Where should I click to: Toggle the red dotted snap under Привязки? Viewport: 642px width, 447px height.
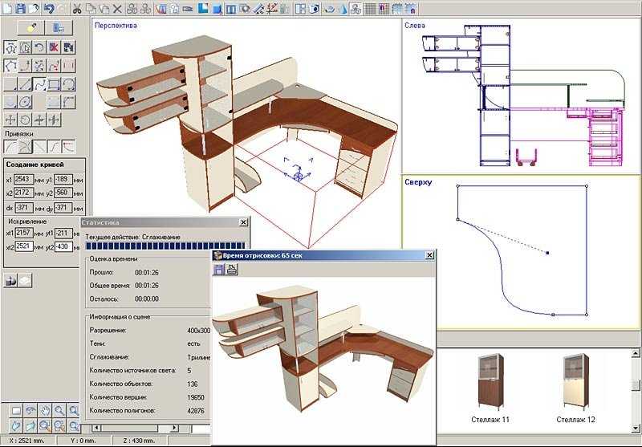pos(68,146)
